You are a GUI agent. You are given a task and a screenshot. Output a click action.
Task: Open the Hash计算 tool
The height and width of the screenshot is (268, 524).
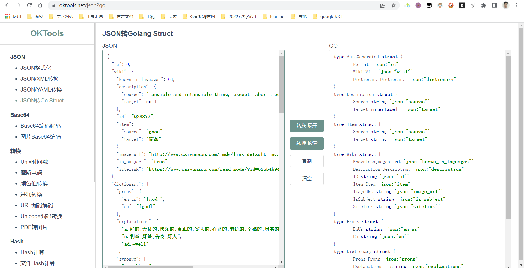(32, 252)
